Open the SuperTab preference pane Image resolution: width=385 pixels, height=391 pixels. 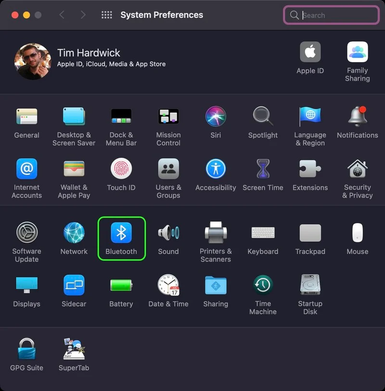click(x=74, y=350)
